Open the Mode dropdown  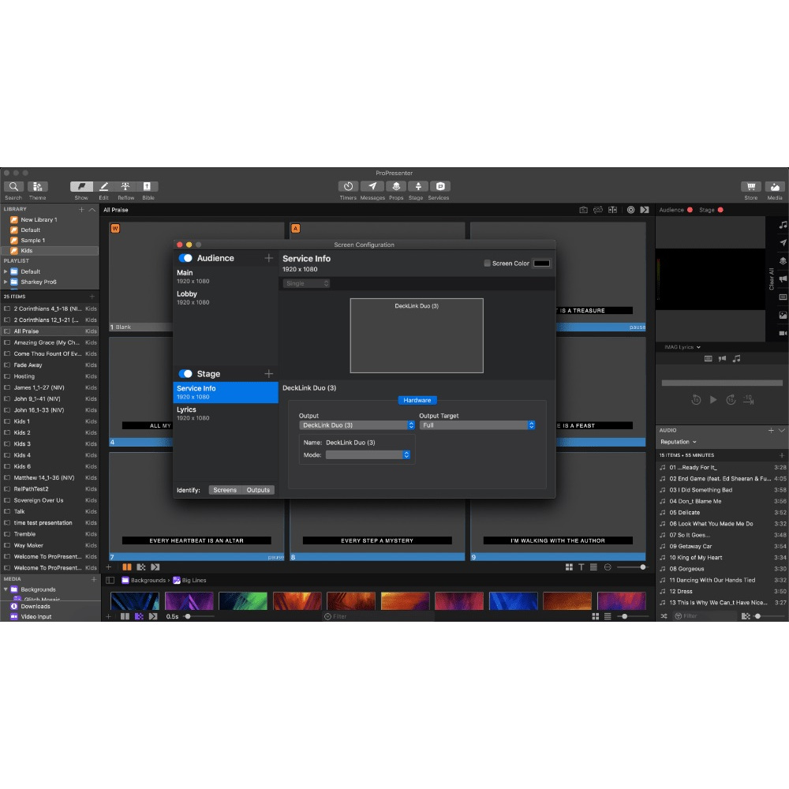coord(368,455)
